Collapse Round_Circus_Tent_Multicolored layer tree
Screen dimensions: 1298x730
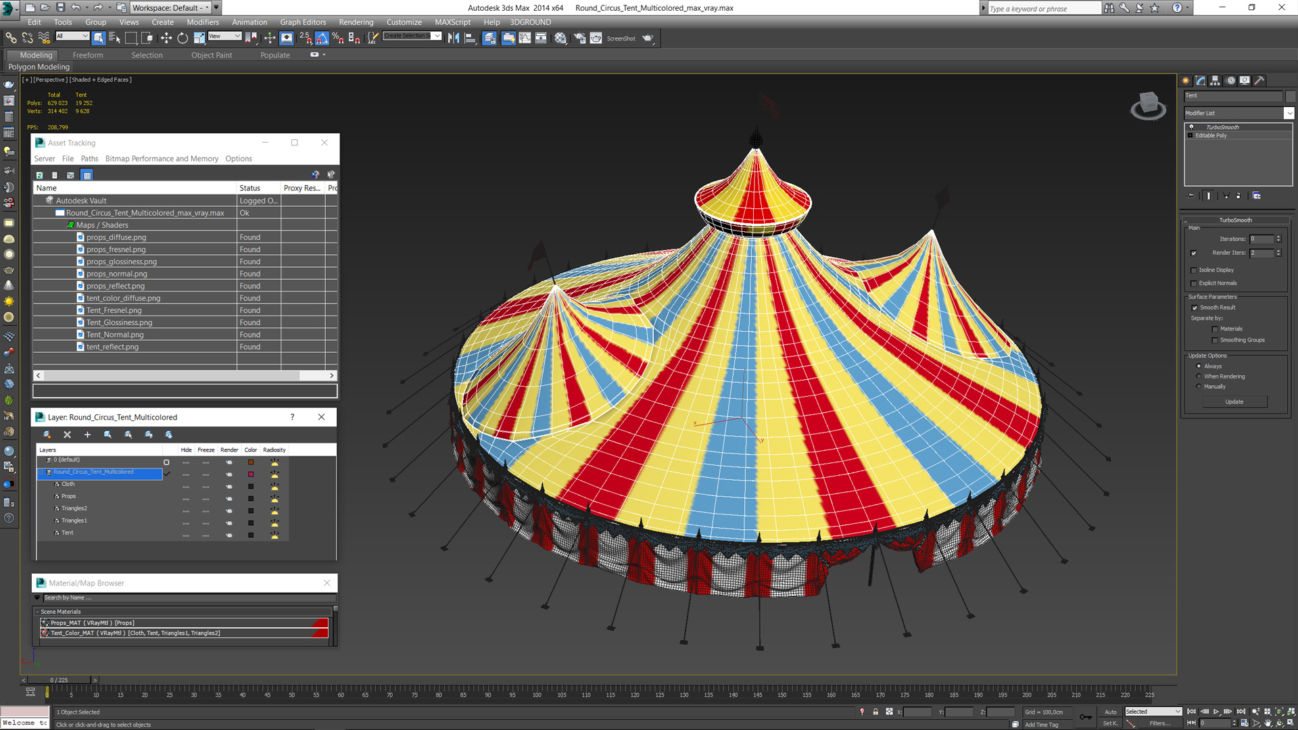click(41, 472)
